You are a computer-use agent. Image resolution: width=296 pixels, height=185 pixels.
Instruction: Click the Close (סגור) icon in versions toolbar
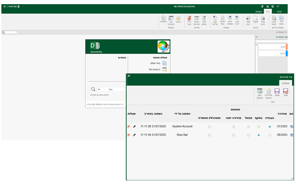point(285,91)
